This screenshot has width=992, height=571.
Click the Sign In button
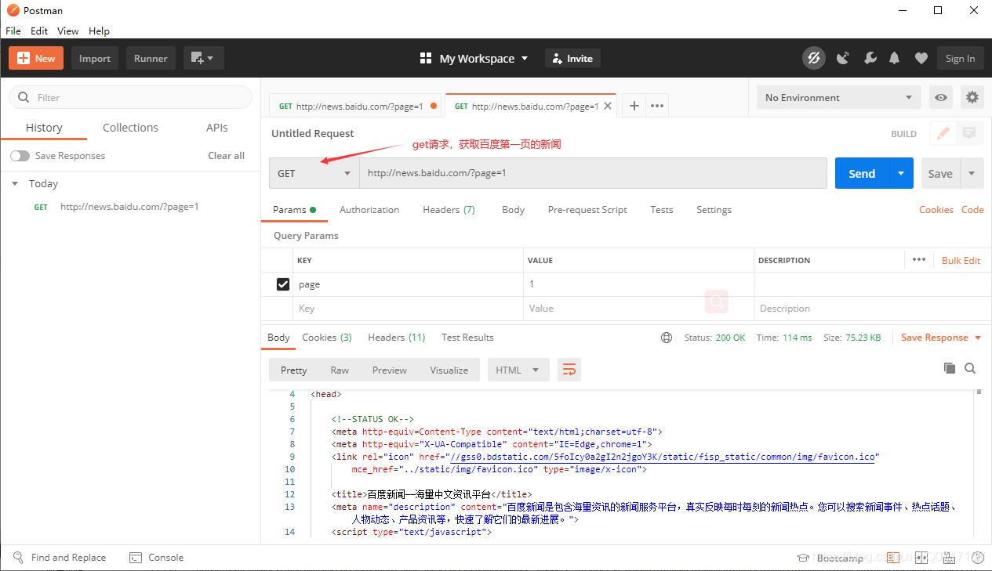coord(960,58)
